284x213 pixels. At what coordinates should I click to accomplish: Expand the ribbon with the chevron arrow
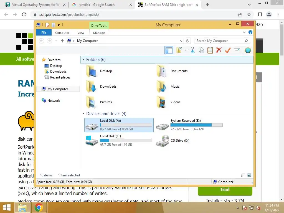coord(244,32)
